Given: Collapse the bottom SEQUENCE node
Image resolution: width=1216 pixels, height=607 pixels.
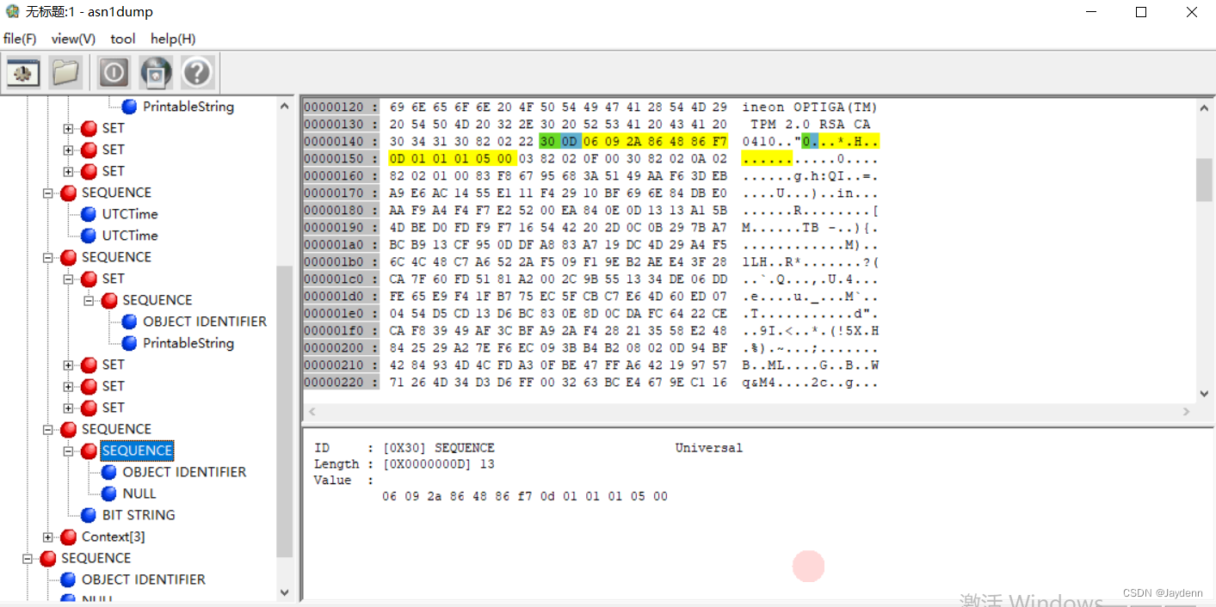Looking at the screenshot, I should click(26, 558).
